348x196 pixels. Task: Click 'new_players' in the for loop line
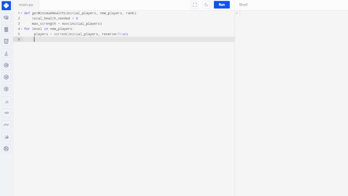(x=61, y=29)
